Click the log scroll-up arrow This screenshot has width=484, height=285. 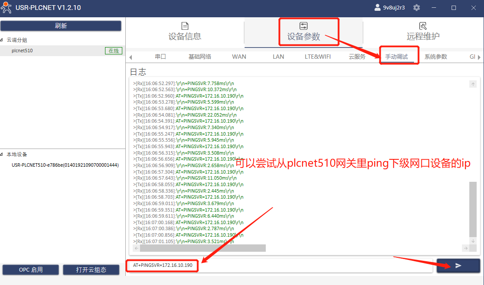point(473,84)
